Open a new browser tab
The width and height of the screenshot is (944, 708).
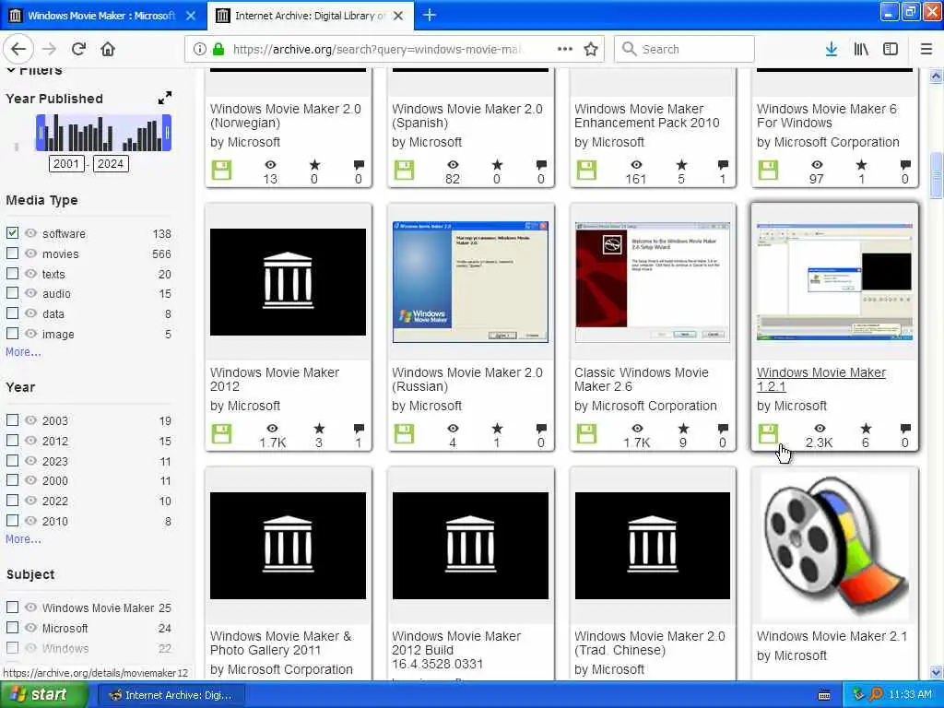[430, 15]
